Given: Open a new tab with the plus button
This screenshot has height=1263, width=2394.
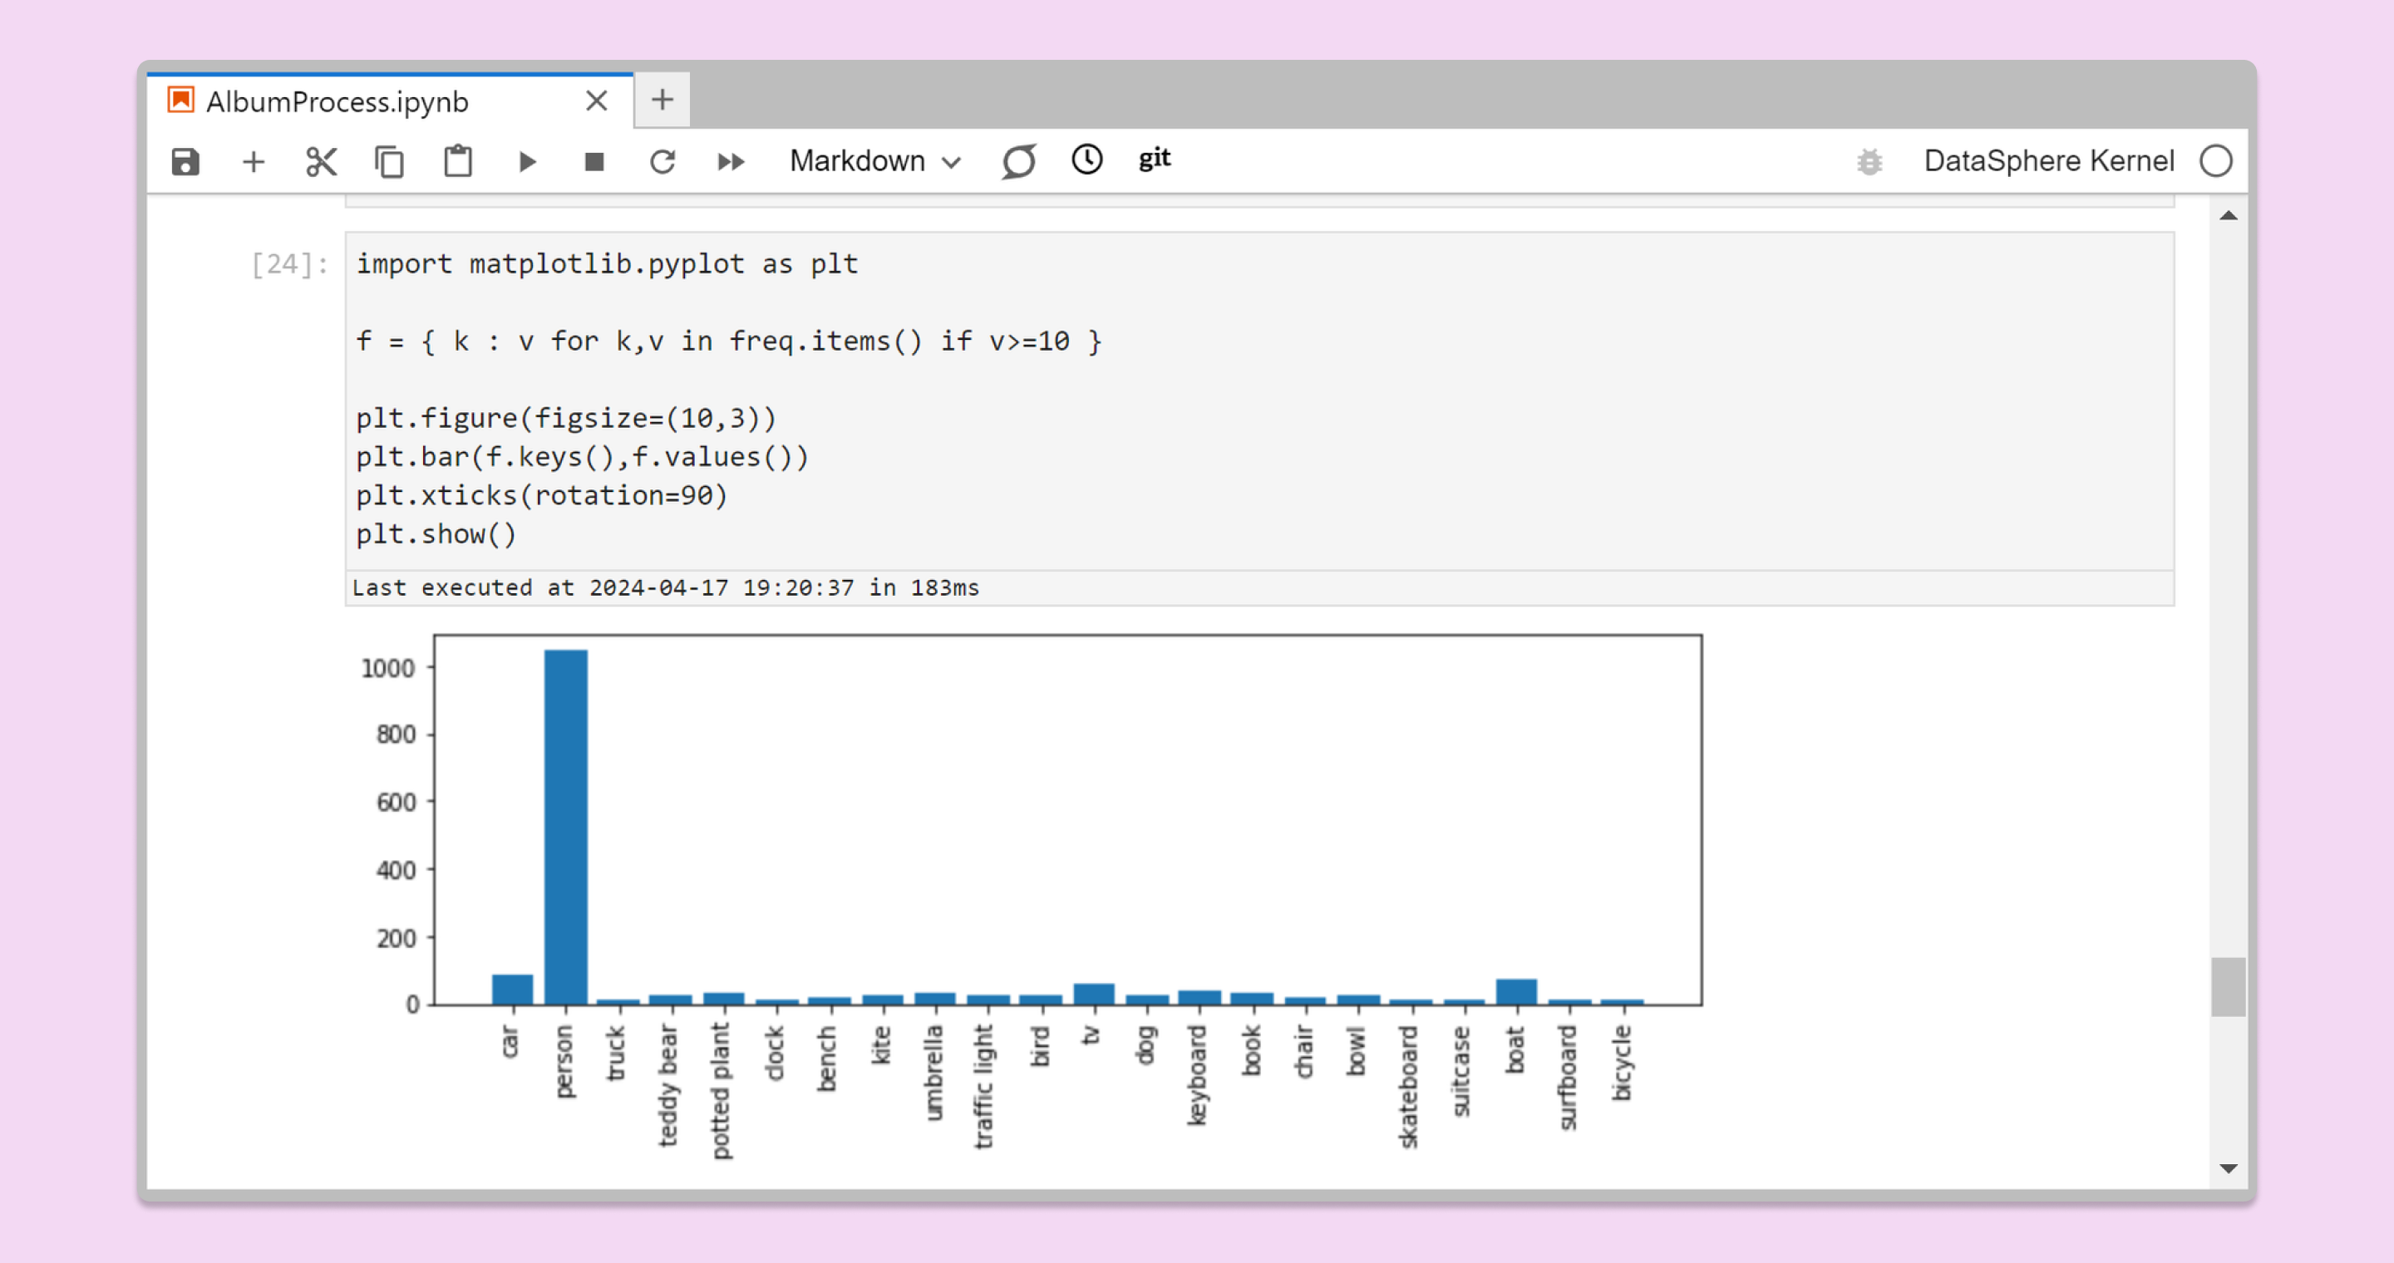Looking at the screenshot, I should click(662, 100).
